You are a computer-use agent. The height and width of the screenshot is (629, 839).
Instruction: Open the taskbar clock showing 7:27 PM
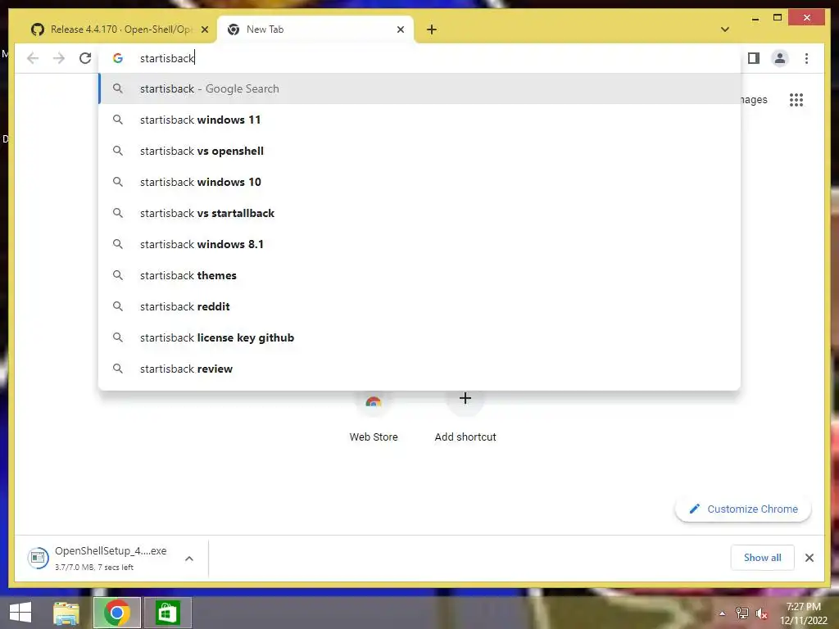coord(803,613)
